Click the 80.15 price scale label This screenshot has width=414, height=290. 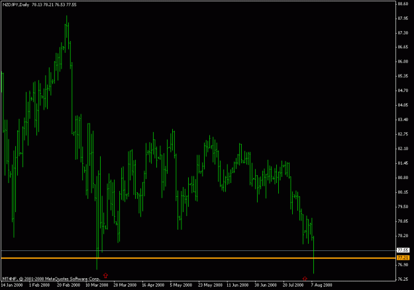tap(403, 192)
